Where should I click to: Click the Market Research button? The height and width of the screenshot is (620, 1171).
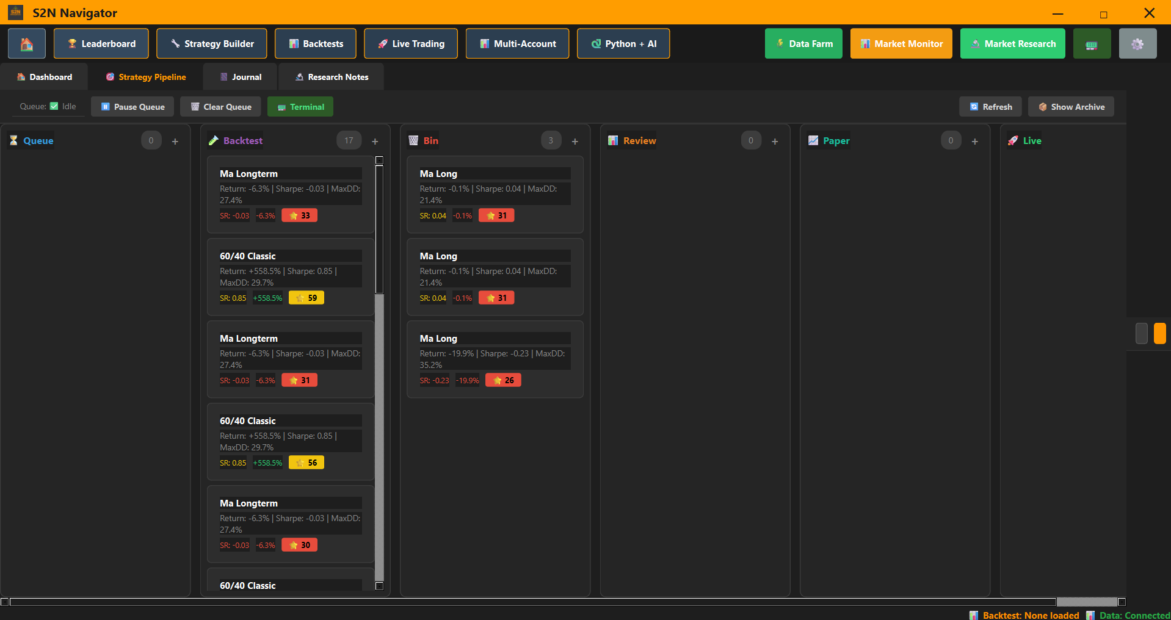pyautogui.click(x=1013, y=44)
